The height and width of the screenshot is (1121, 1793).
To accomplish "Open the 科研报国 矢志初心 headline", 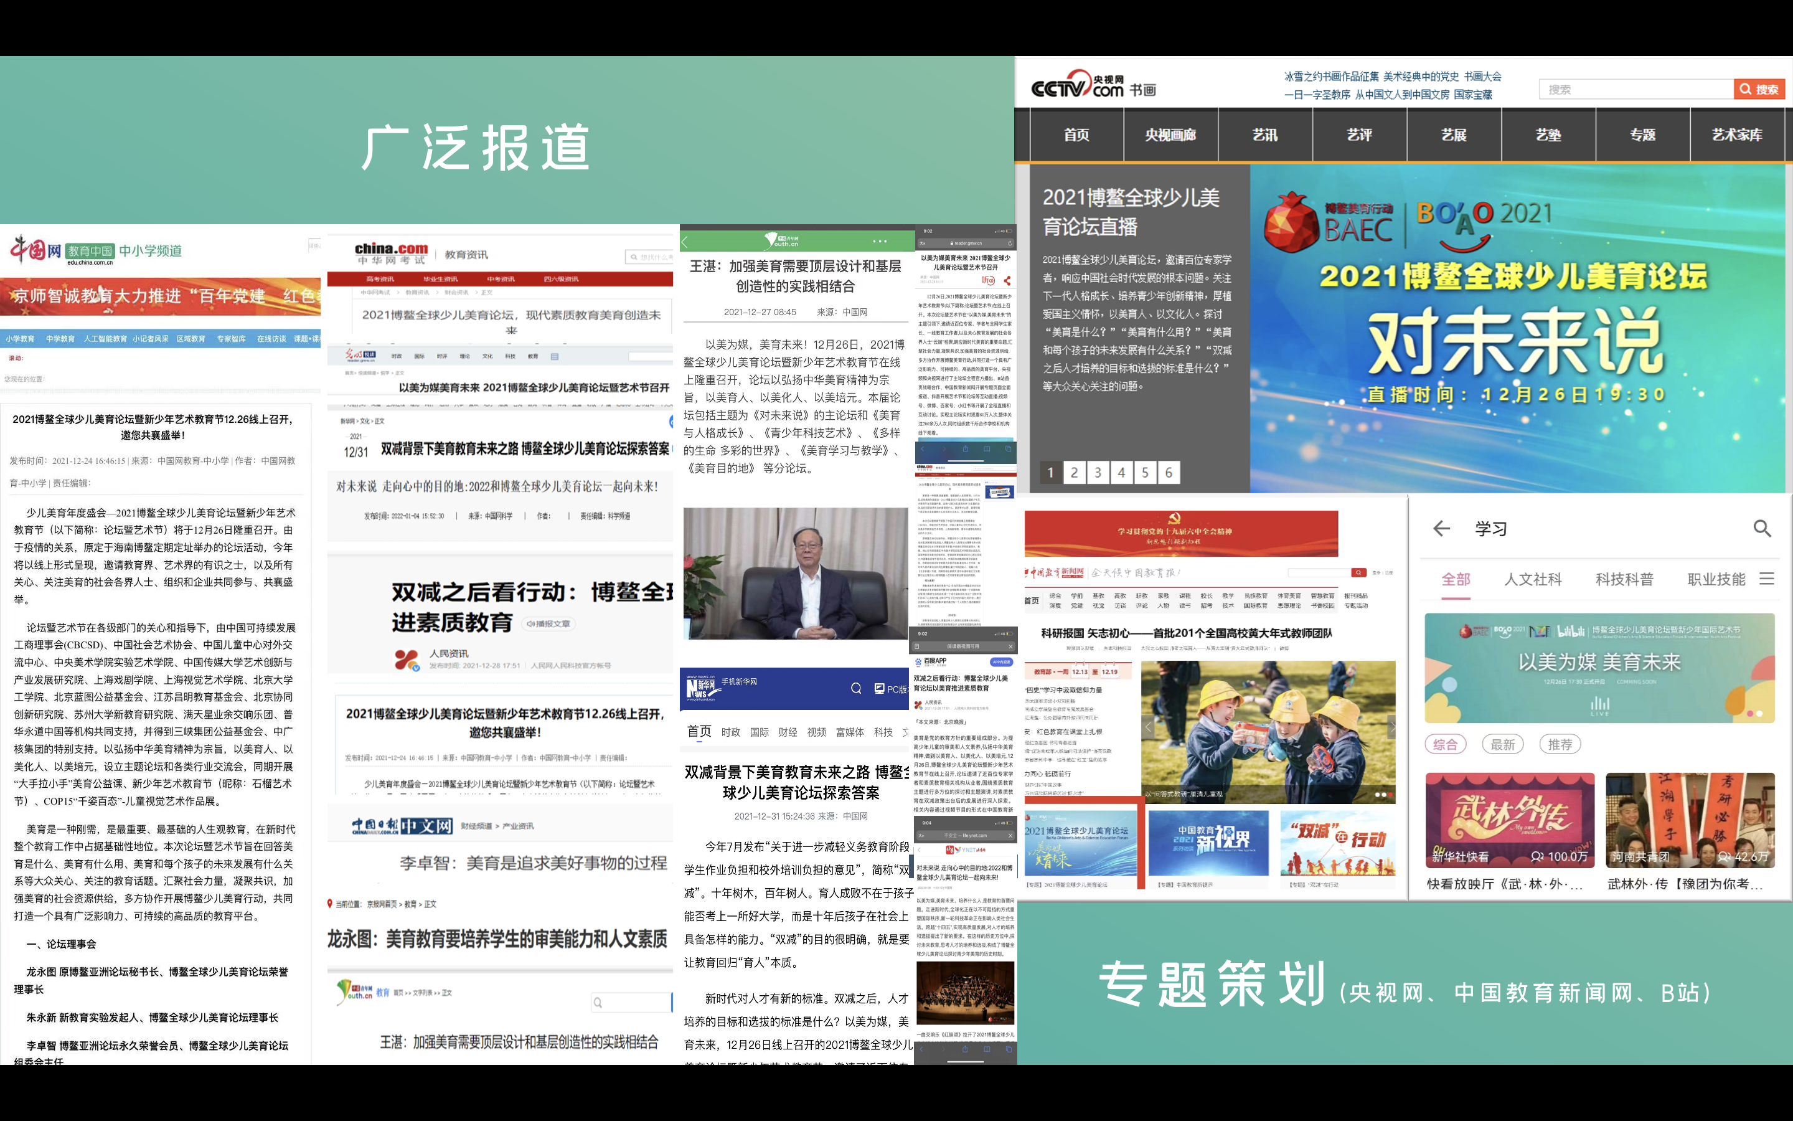I will (x=1186, y=633).
